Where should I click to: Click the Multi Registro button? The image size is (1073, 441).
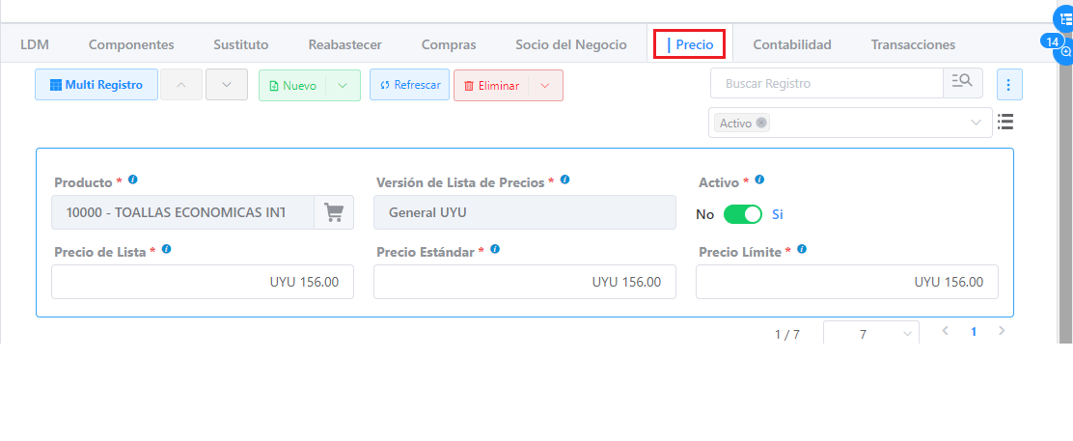pos(96,85)
